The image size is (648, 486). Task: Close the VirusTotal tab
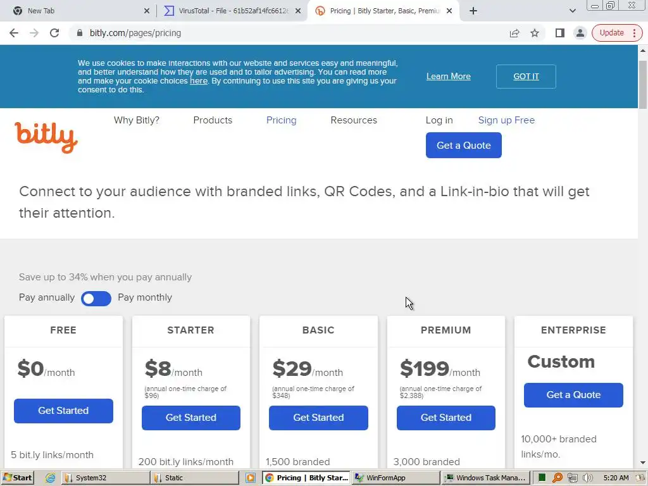[298, 11]
